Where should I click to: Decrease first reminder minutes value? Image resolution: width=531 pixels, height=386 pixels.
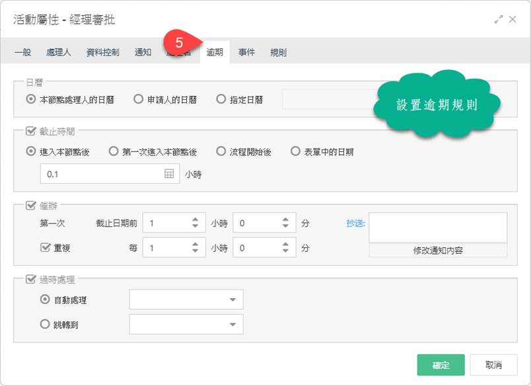[x=285, y=226]
